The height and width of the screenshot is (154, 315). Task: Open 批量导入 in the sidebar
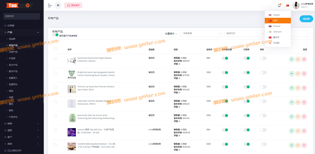(13, 78)
